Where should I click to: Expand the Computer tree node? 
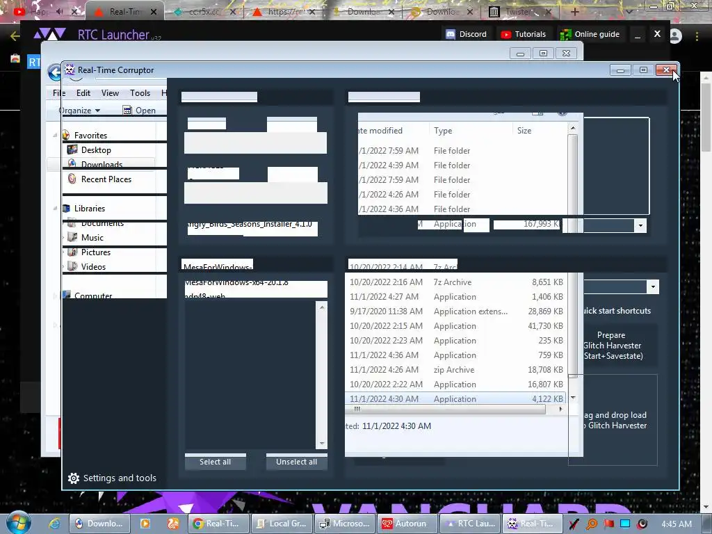point(55,296)
